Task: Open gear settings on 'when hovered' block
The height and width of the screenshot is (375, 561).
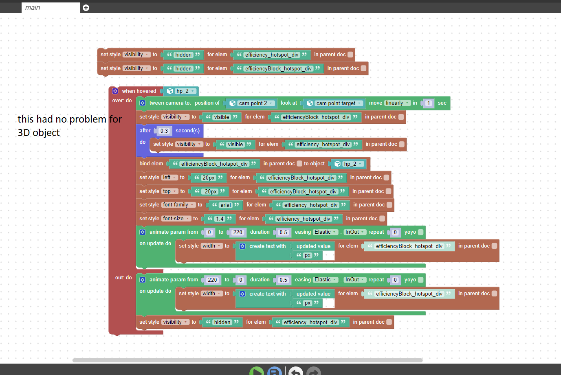Action: (115, 91)
